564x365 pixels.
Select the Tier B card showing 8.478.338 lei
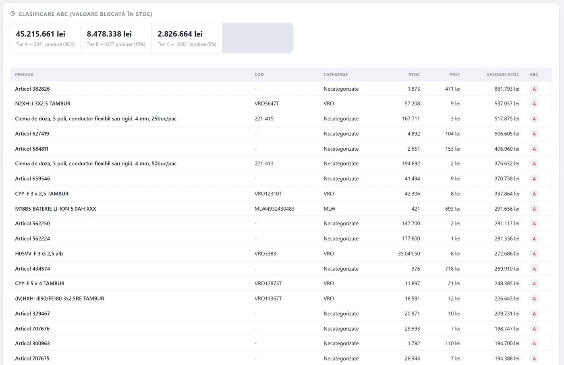(116, 38)
